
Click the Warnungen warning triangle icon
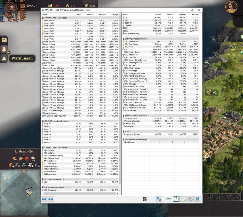click(x=4, y=58)
